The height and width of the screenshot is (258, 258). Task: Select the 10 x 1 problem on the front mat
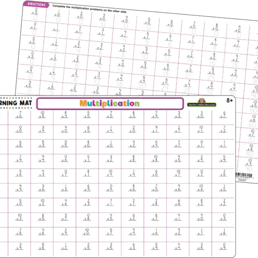pyautogui.click(x=200, y=129)
